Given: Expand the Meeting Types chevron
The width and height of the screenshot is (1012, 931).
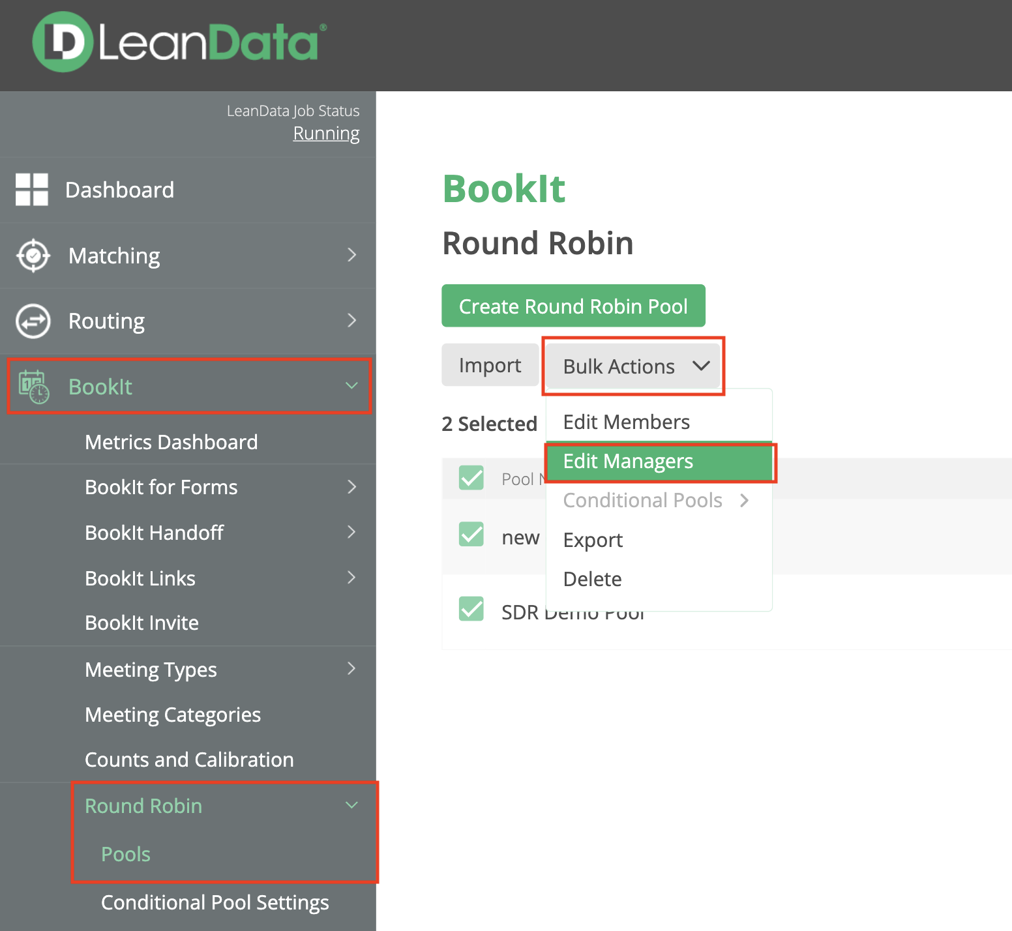Looking at the screenshot, I should tap(351, 669).
